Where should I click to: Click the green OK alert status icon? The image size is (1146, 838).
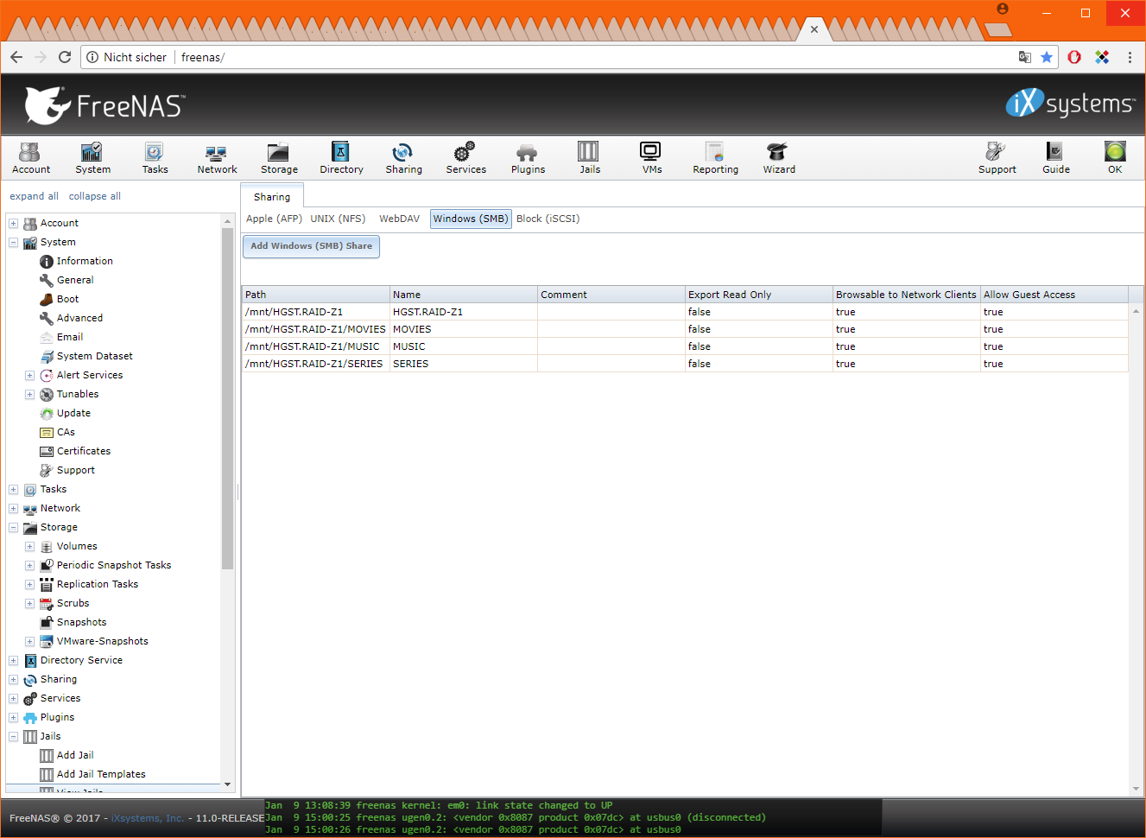[1114, 157]
